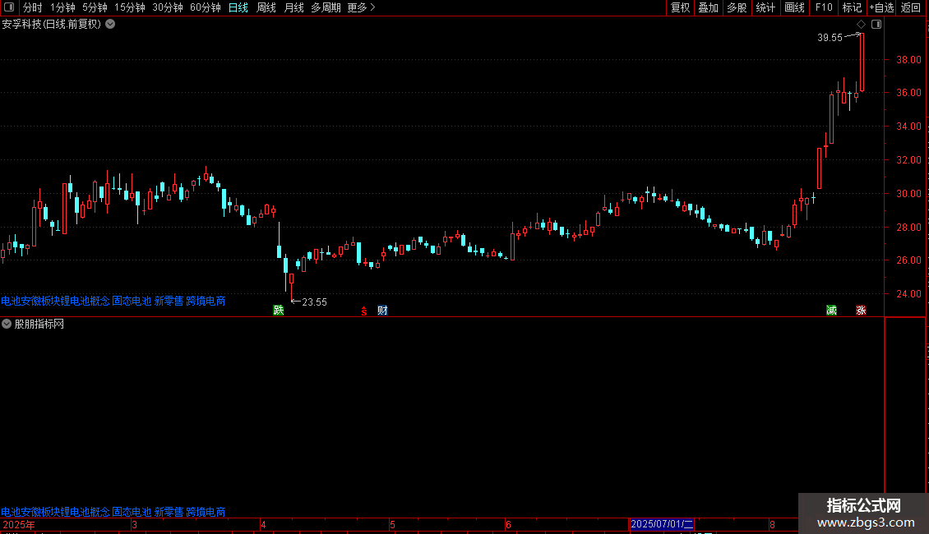Add stock to watchlist with +自选

click(x=881, y=7)
